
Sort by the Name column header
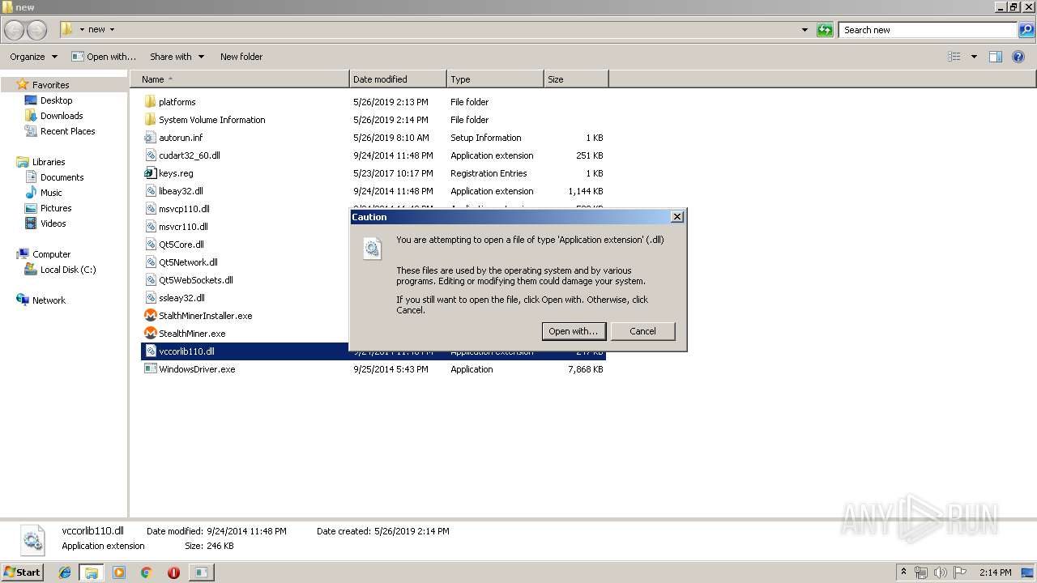click(x=239, y=79)
